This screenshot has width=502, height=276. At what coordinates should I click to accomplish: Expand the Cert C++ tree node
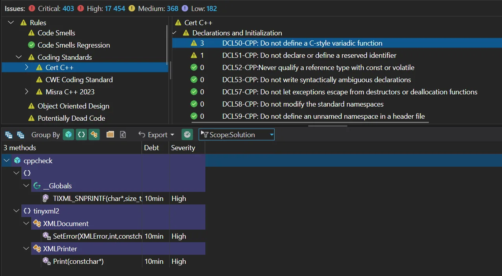click(x=27, y=67)
